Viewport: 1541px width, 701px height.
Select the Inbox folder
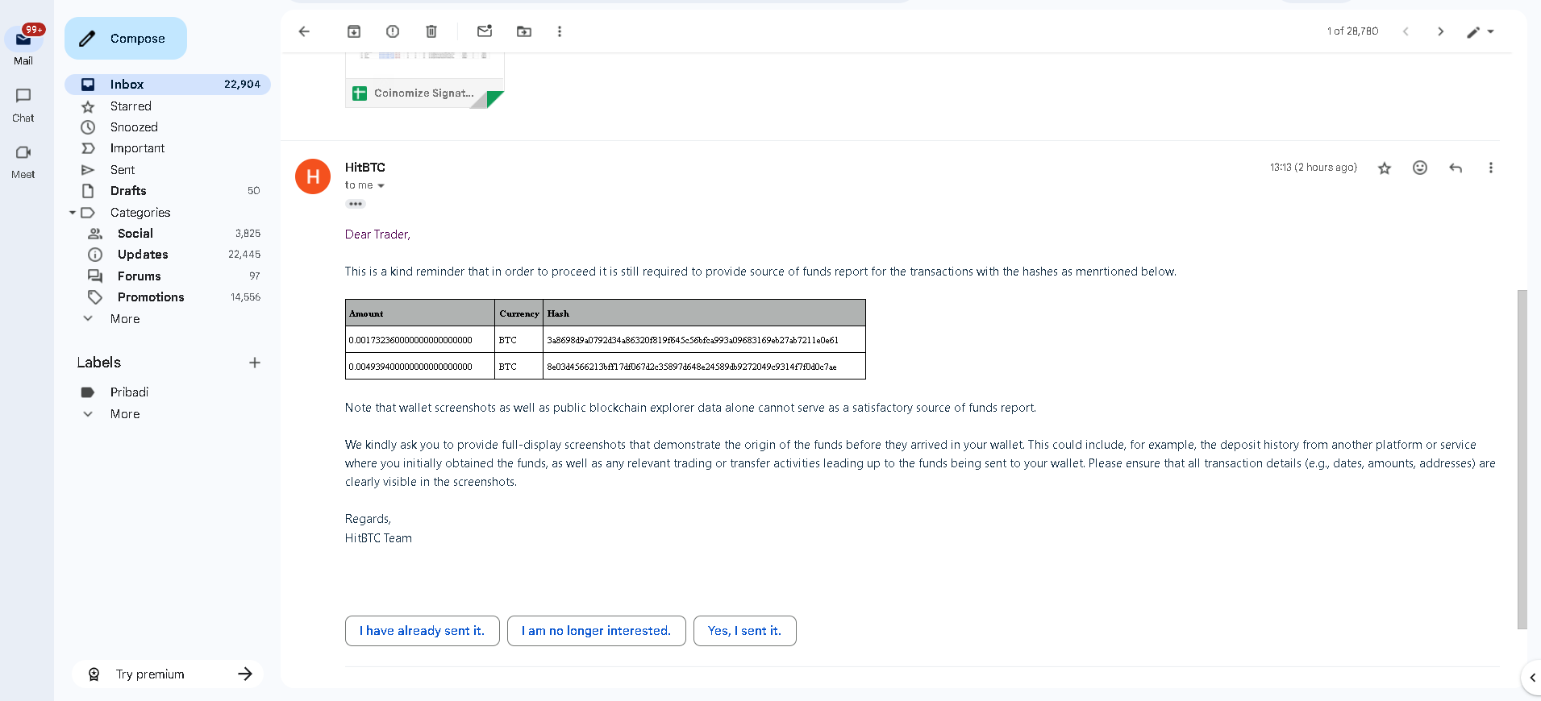(168, 85)
